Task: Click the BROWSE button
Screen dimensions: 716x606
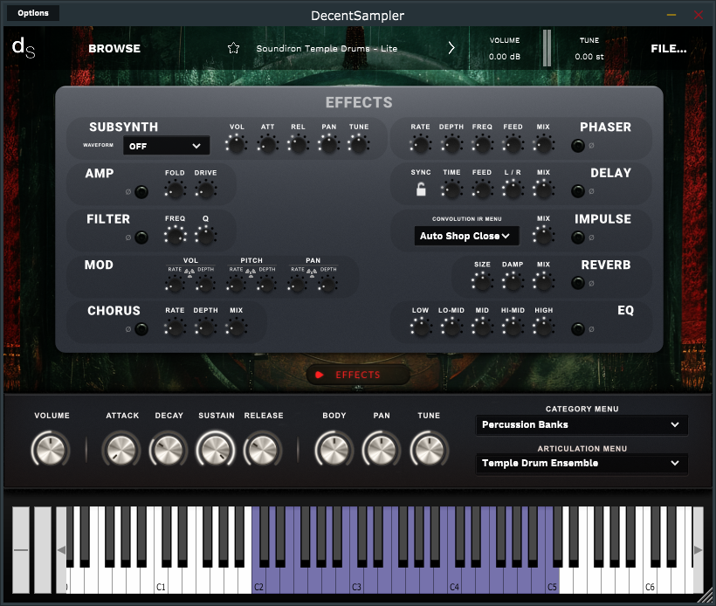Action: pos(114,48)
